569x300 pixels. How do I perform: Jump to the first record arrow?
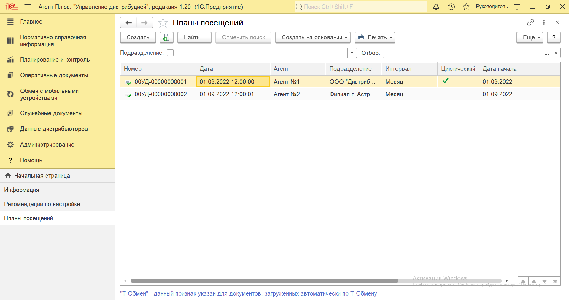(523, 281)
